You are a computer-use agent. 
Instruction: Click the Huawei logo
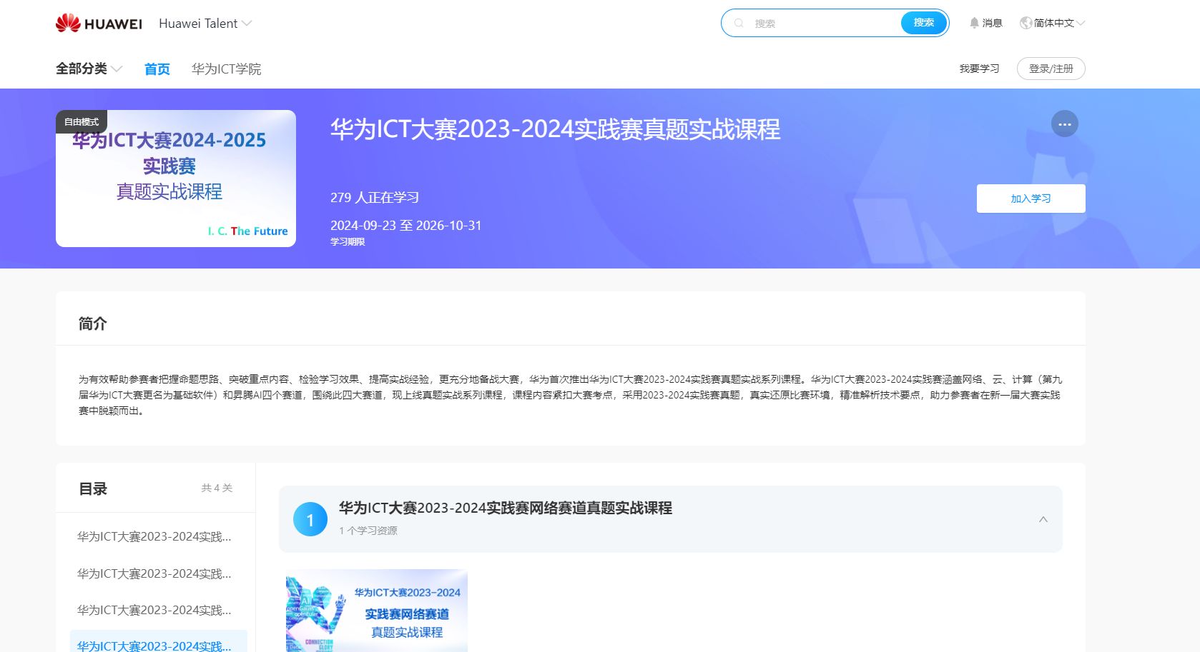coord(99,24)
